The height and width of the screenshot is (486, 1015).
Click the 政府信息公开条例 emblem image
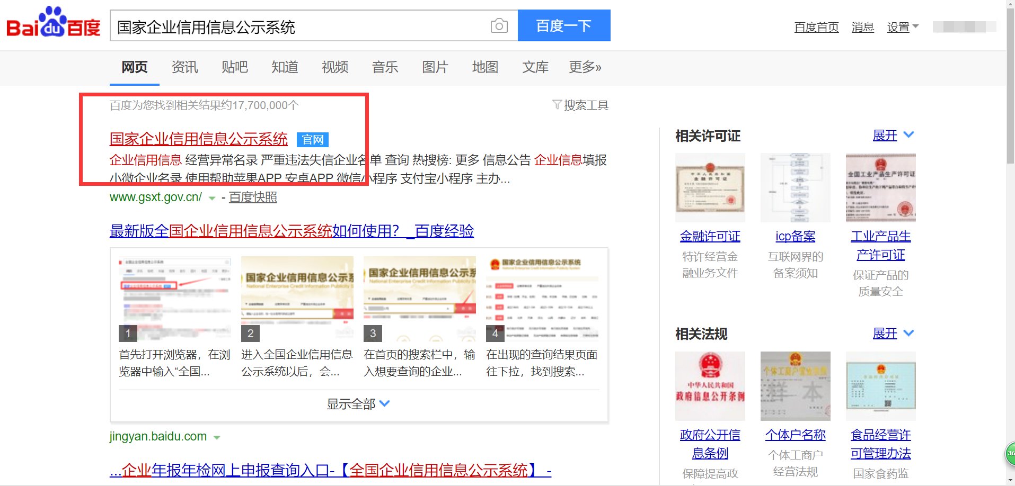click(x=710, y=386)
